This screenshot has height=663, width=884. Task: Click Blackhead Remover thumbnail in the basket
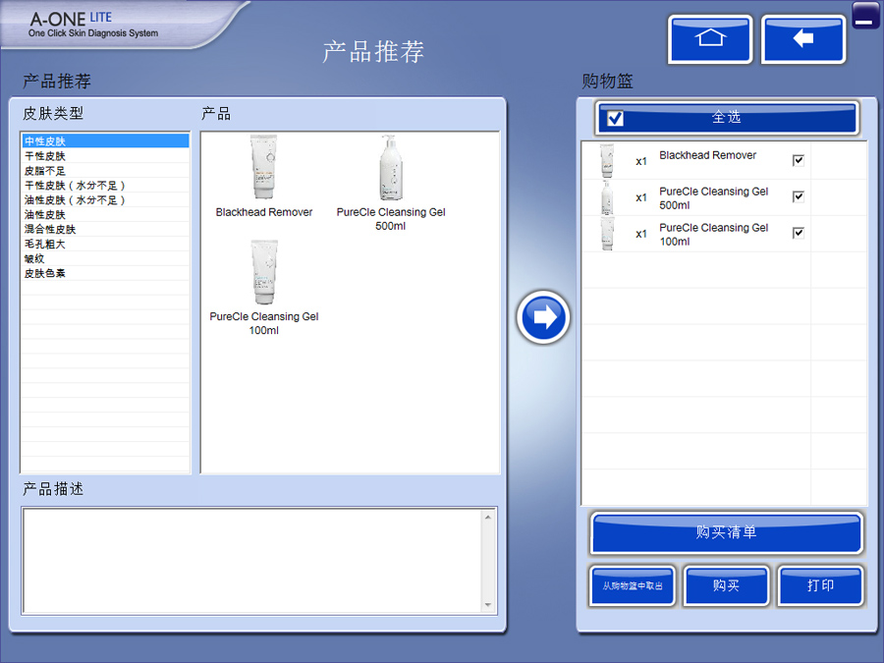coord(607,161)
